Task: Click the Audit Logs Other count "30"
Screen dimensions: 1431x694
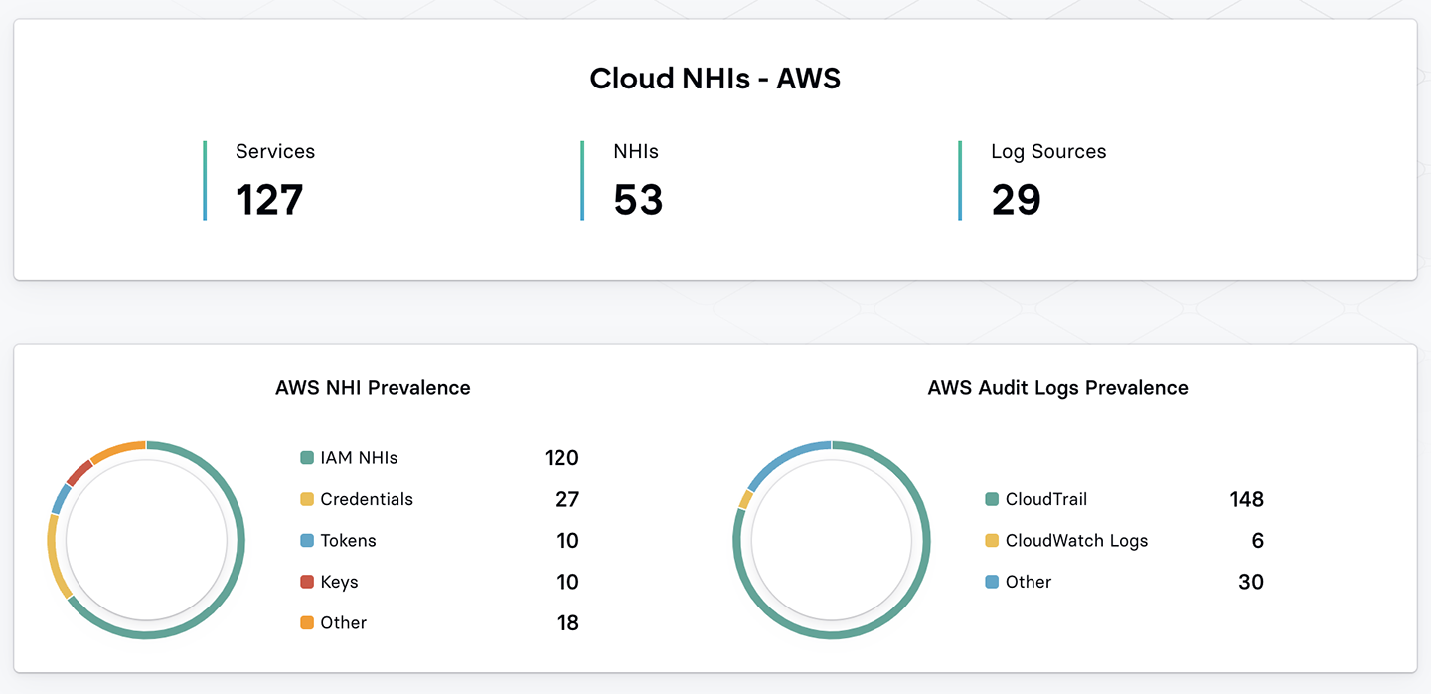Action: pos(1251,582)
